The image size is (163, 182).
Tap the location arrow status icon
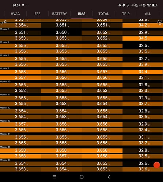pyautogui.click(x=120, y=5)
